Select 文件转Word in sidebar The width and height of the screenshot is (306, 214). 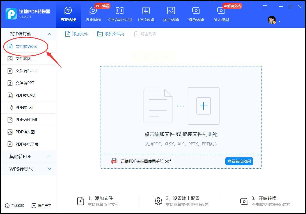(x=28, y=46)
